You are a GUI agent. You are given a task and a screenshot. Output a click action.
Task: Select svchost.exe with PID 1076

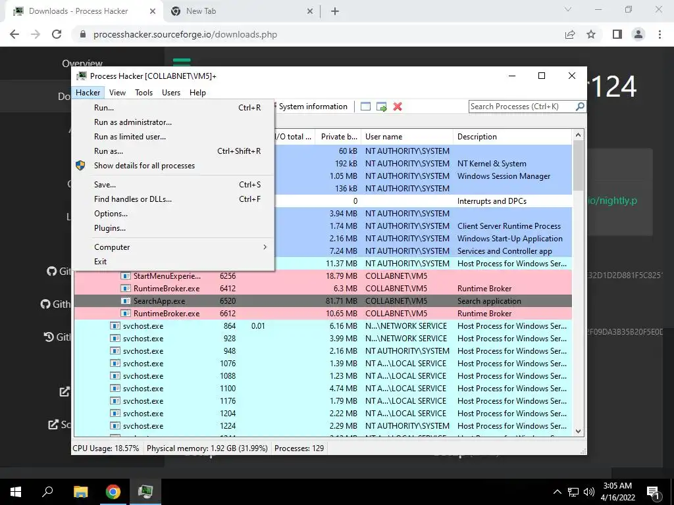(x=323, y=363)
